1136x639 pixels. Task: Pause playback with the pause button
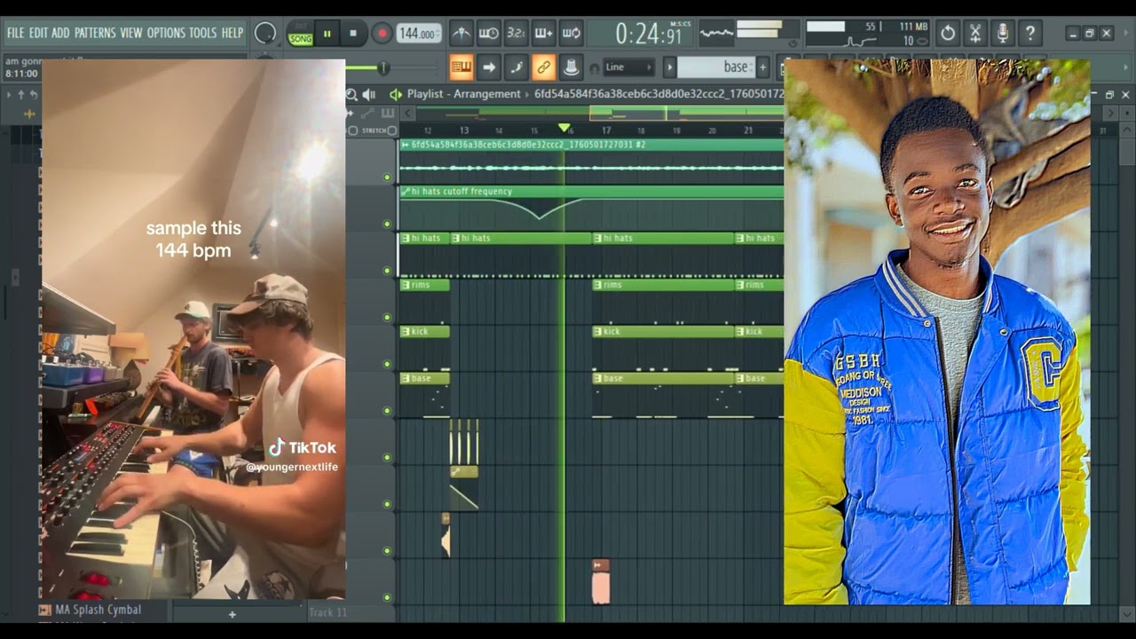click(x=327, y=34)
